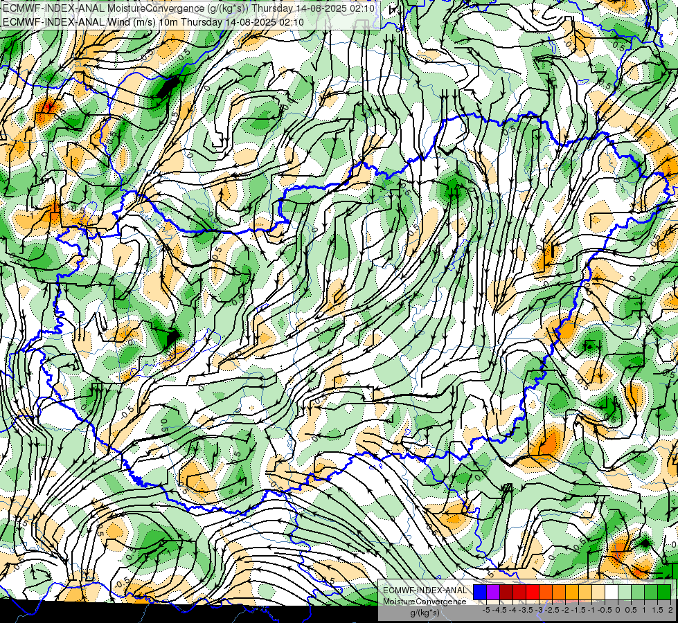
Task: Click the legend tick value -4
Action: (512, 610)
